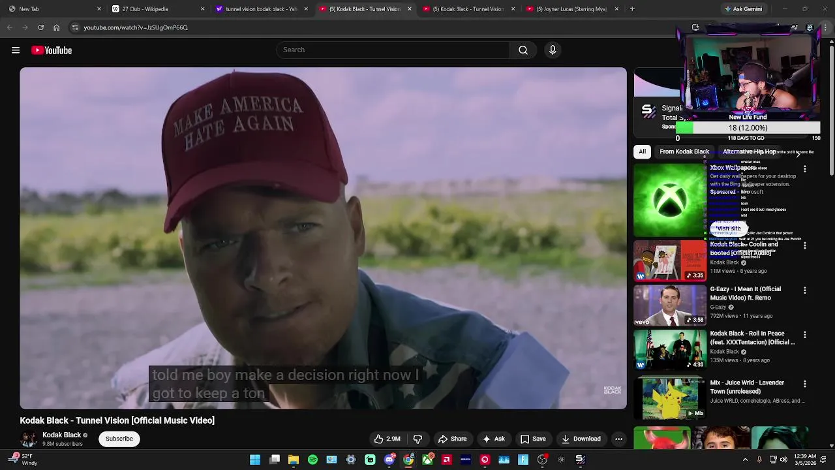Open Discord from the taskbar
The width and height of the screenshot is (835, 470).
389,460
